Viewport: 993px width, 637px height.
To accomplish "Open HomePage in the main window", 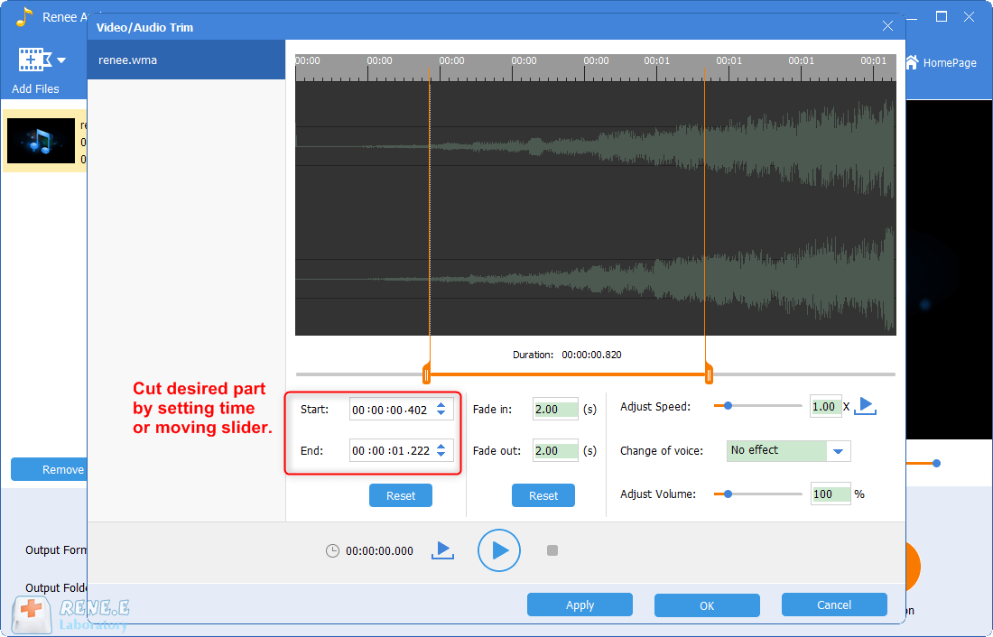I will pos(942,62).
